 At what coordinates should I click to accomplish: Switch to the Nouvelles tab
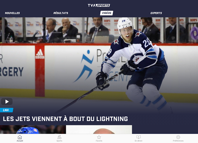pos(12,13)
